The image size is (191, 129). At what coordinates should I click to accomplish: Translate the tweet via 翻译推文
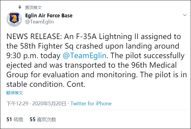14,93
